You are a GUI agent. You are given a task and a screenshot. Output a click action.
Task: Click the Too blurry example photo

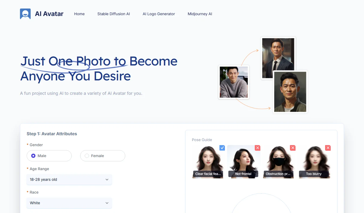pyautogui.click(x=314, y=162)
